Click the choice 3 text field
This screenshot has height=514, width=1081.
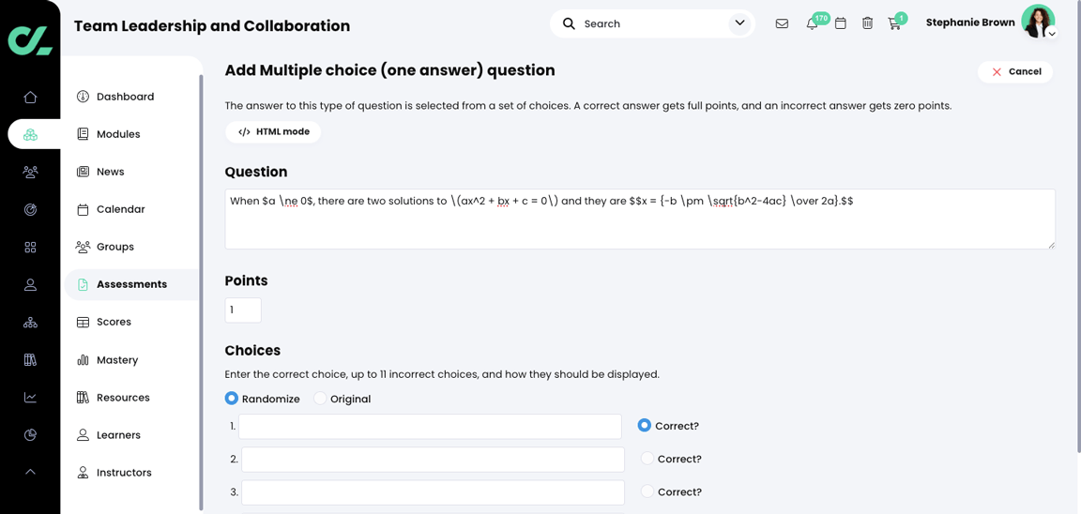(x=433, y=492)
